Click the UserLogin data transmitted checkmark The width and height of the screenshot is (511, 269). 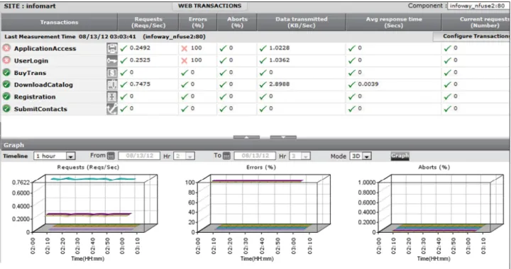point(263,60)
